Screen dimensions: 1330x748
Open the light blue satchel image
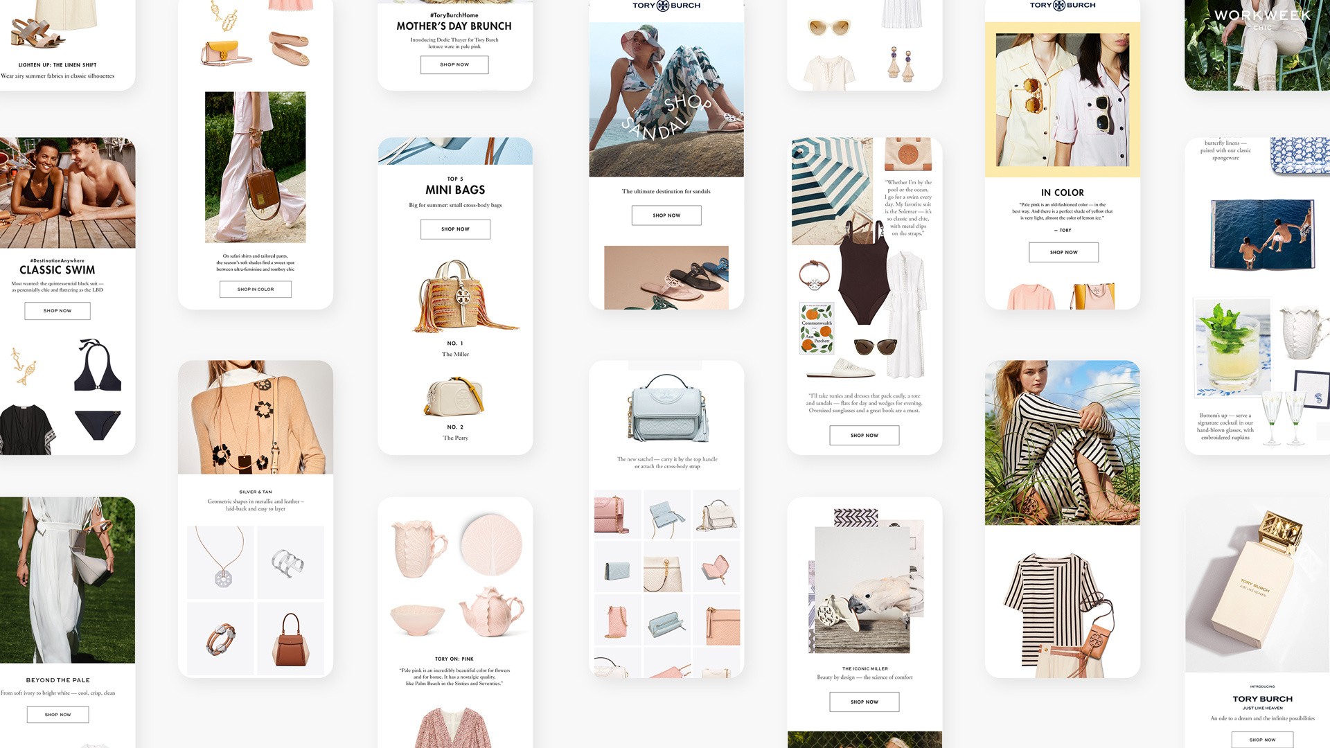point(666,409)
